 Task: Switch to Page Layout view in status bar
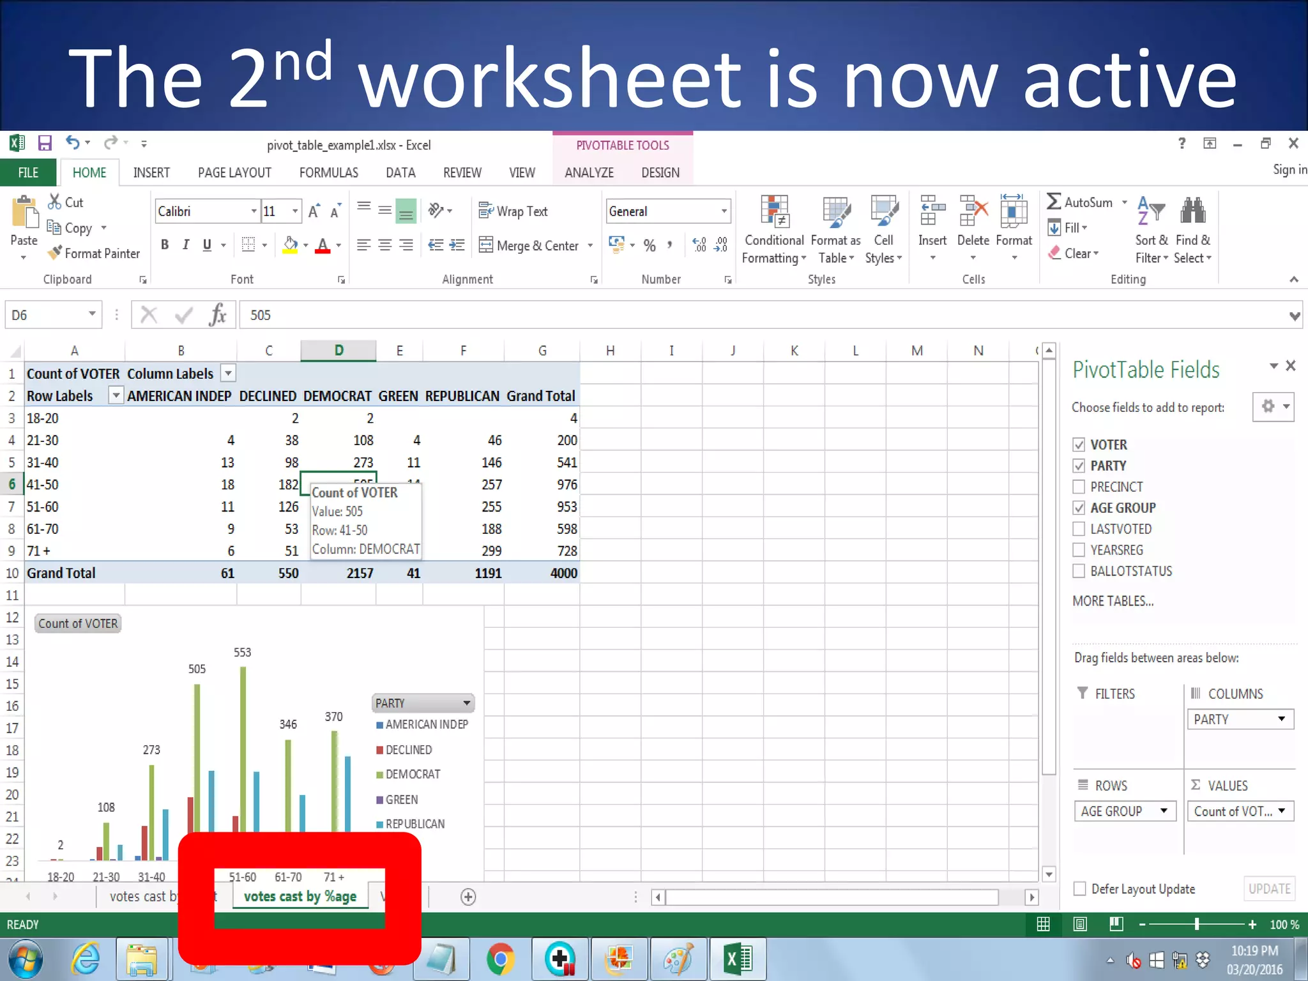click(x=1080, y=924)
